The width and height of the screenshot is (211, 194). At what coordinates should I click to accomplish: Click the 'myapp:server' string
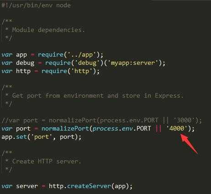pyautogui.click(x=133, y=63)
